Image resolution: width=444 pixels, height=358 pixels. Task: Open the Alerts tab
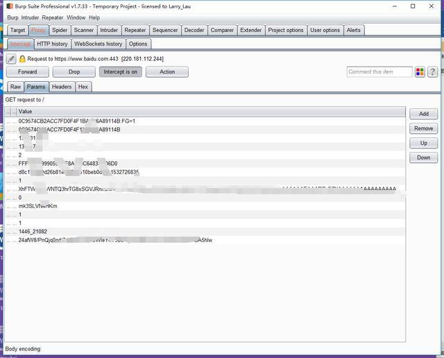click(354, 30)
